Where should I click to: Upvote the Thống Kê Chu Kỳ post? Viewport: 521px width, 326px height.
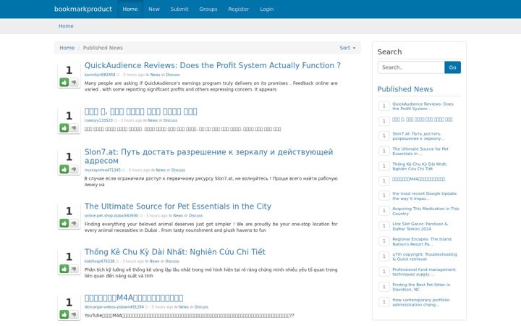64,269
